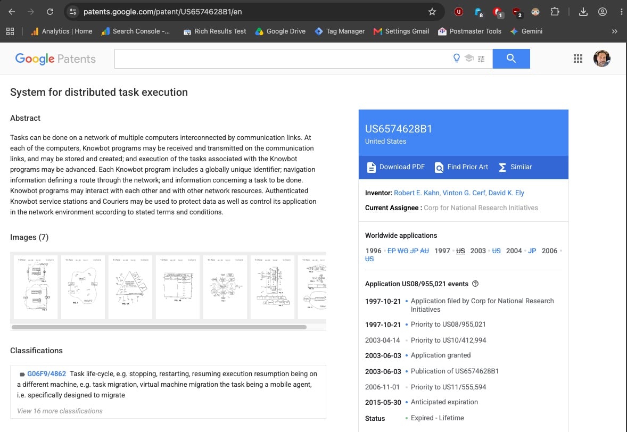Open the Google apps grid
This screenshot has height=432, width=627.
click(578, 59)
